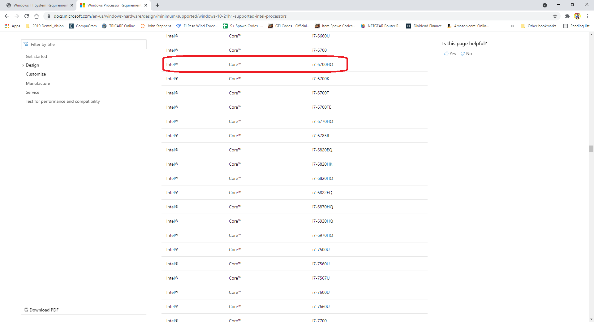Open the Item Spawn Codes bookmark
594x322 pixels.
(335, 26)
